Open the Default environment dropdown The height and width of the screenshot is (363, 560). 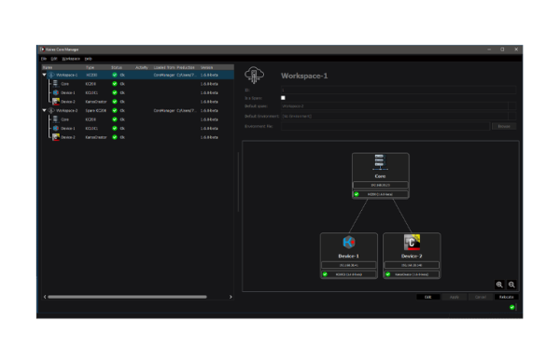[511, 116]
